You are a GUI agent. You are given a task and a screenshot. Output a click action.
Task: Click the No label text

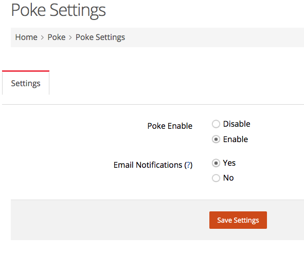pyautogui.click(x=228, y=178)
